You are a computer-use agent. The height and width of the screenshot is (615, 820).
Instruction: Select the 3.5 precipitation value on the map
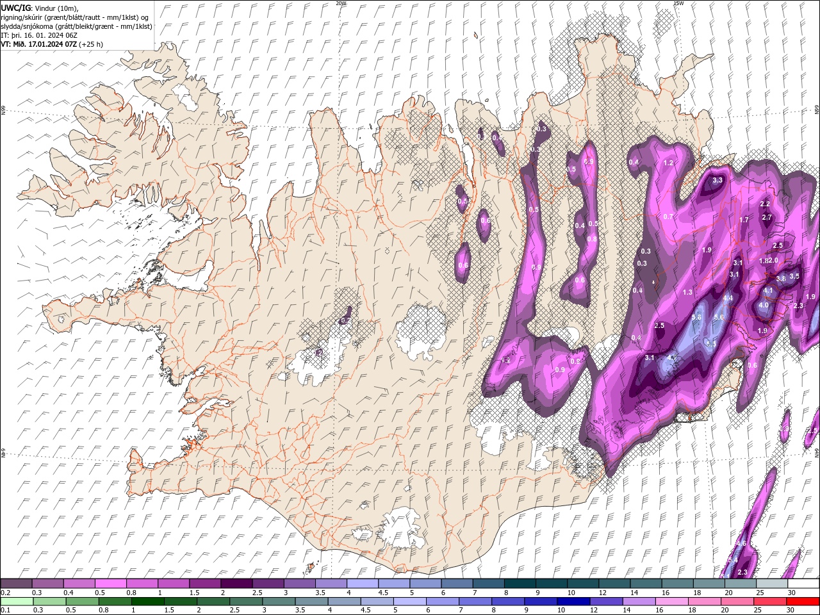(794, 276)
